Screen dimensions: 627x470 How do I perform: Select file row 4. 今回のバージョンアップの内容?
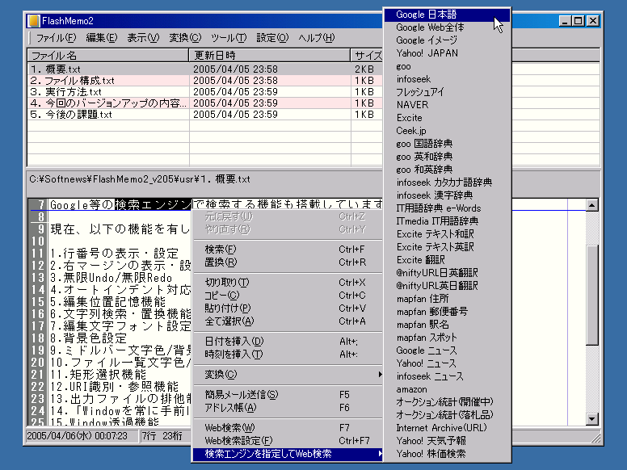click(205, 103)
